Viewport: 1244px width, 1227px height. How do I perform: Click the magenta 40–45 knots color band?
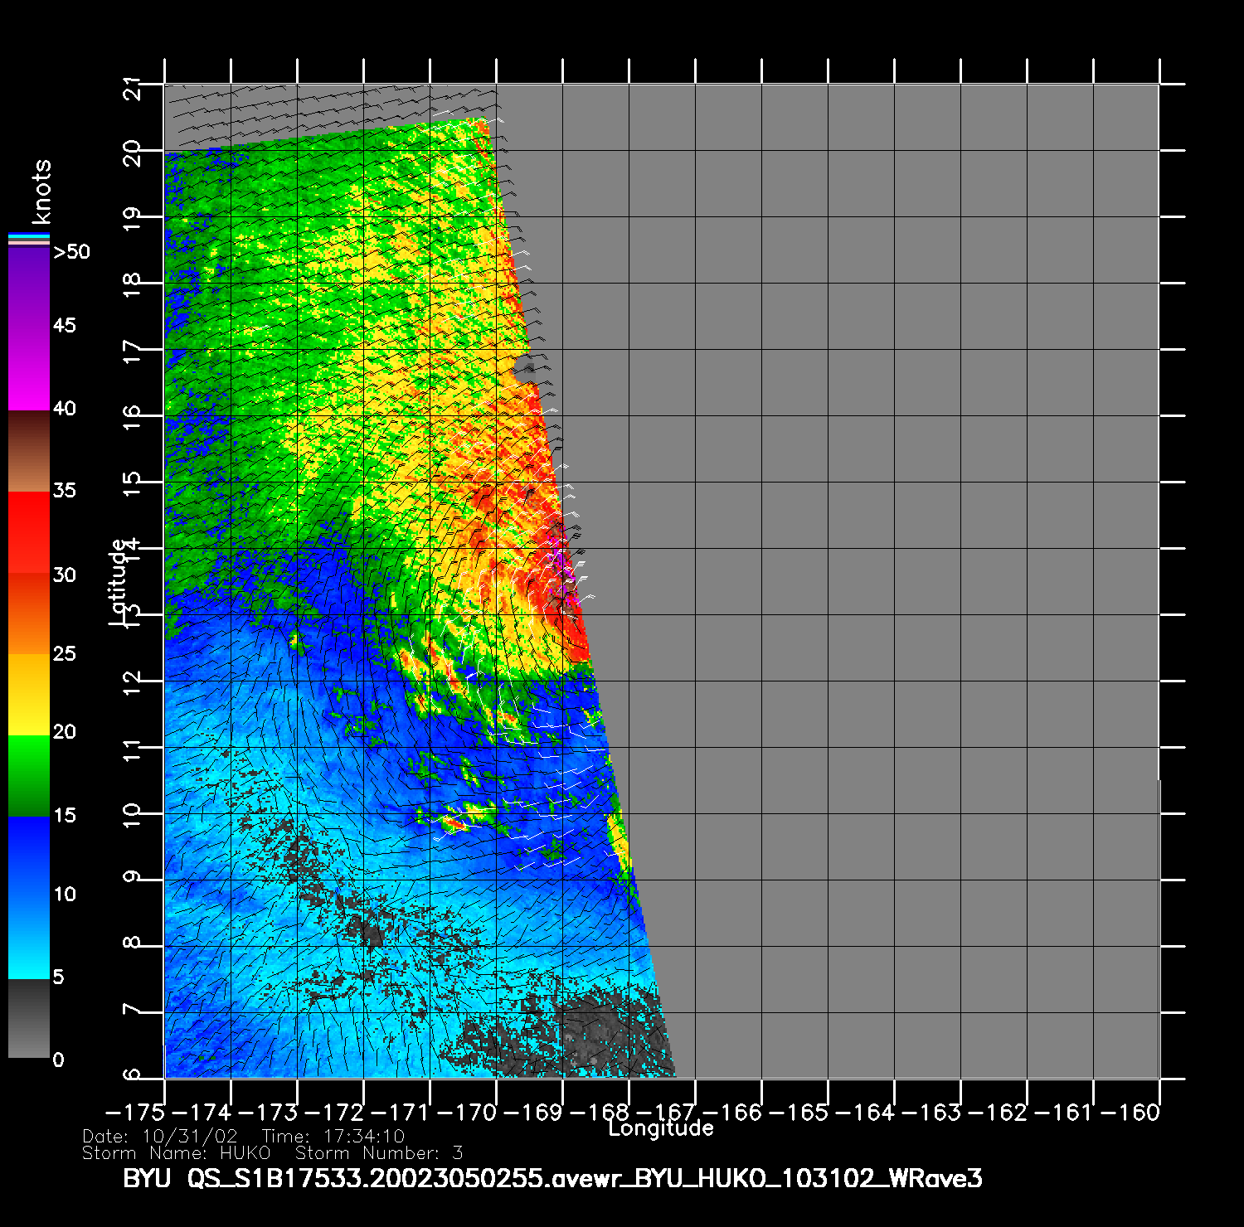point(28,367)
